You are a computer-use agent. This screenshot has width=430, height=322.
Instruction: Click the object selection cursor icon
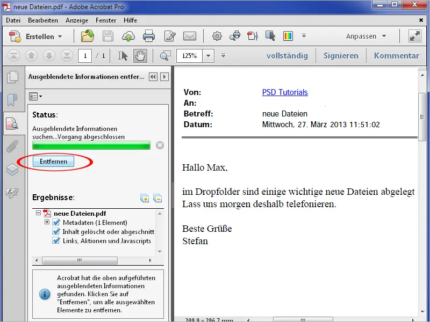pyautogui.click(x=270, y=36)
